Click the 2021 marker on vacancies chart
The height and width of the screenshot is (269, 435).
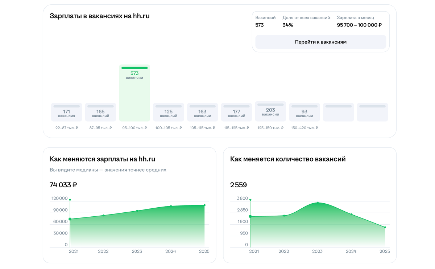pos(250,216)
